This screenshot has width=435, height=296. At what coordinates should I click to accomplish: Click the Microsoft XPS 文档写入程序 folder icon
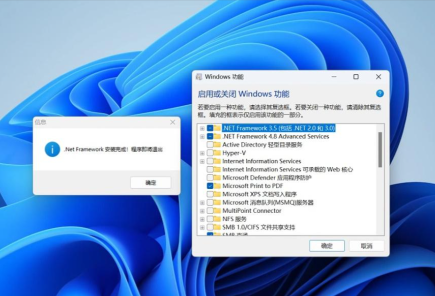click(217, 194)
